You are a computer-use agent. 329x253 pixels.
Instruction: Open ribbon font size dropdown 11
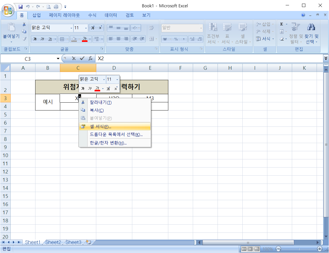point(86,28)
